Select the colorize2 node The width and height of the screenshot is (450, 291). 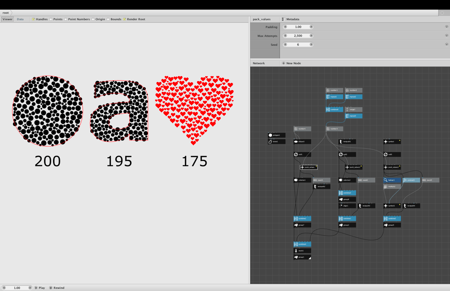pos(347,180)
